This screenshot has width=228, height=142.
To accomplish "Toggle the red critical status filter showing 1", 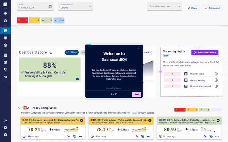I will 22,20.
